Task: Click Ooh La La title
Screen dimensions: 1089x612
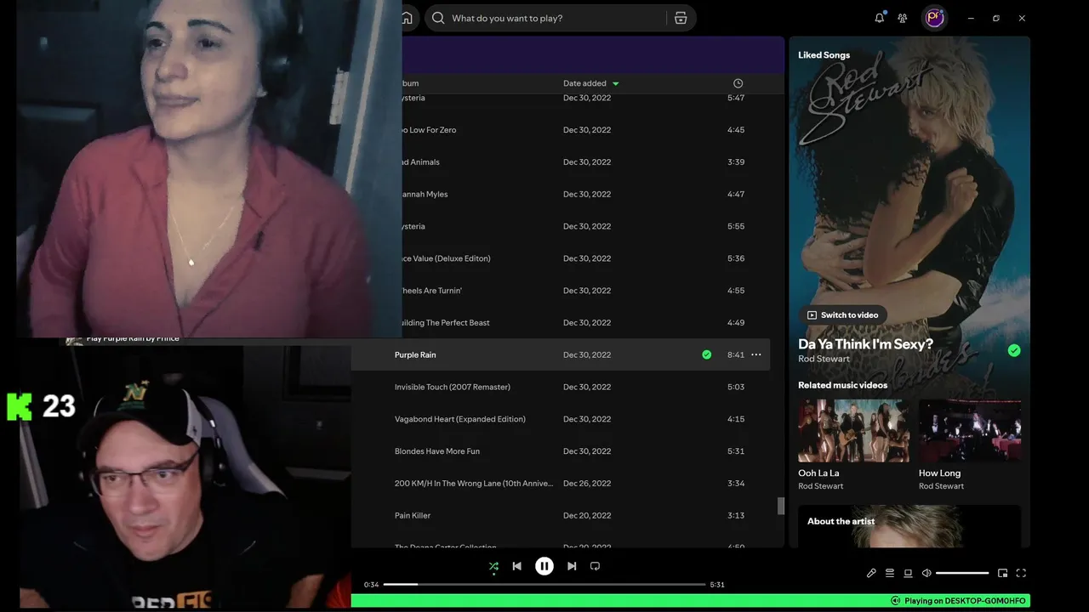Action: pos(818,473)
